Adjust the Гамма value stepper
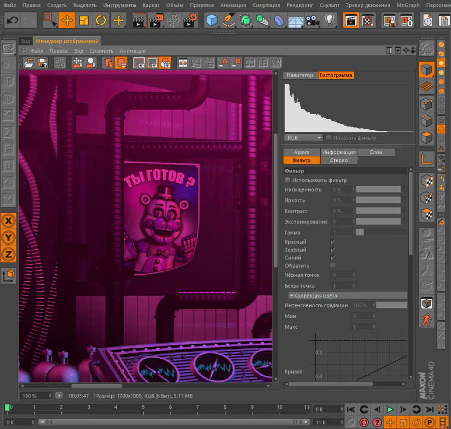 353,233
